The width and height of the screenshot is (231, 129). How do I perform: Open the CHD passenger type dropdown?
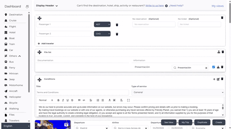102,34
